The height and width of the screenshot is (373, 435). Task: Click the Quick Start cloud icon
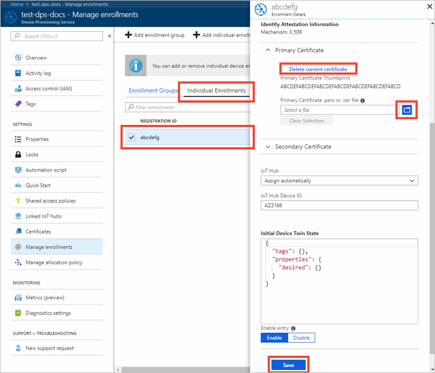point(18,185)
